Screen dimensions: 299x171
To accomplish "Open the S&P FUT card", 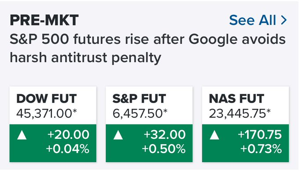I will pyautogui.click(x=149, y=125).
